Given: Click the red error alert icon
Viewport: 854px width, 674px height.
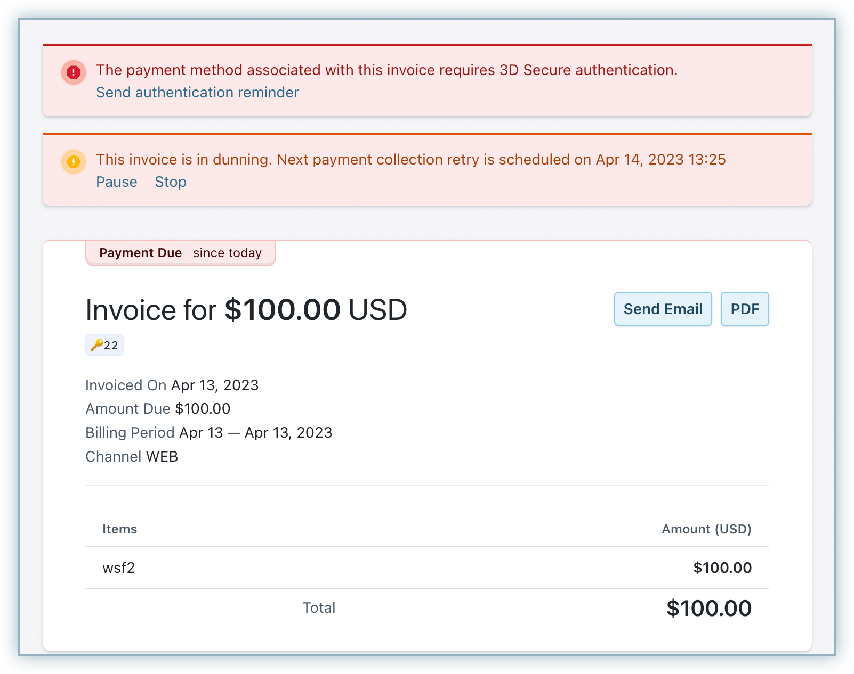Looking at the screenshot, I should (x=74, y=72).
